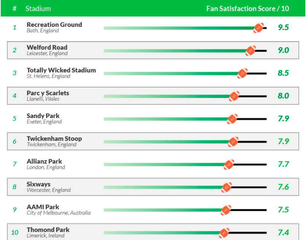Viewport: 308px width, 240px height.
Task: Select the Welford Road stadium name
Action: pos(47,47)
